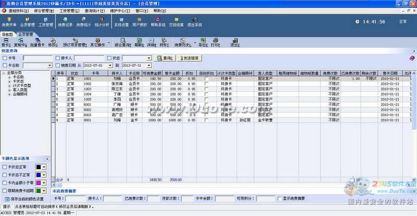Enable the 卡号 filter checkbox

(x=5, y=58)
